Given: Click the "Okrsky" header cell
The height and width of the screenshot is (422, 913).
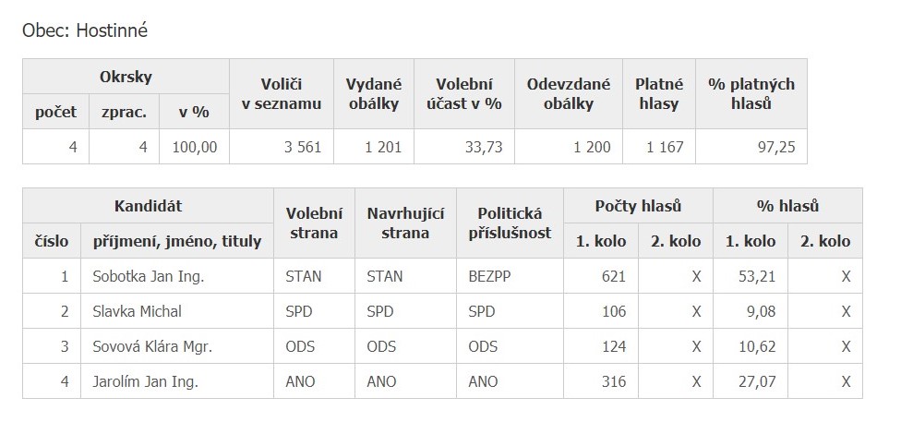Looking at the screenshot, I should (x=126, y=77).
